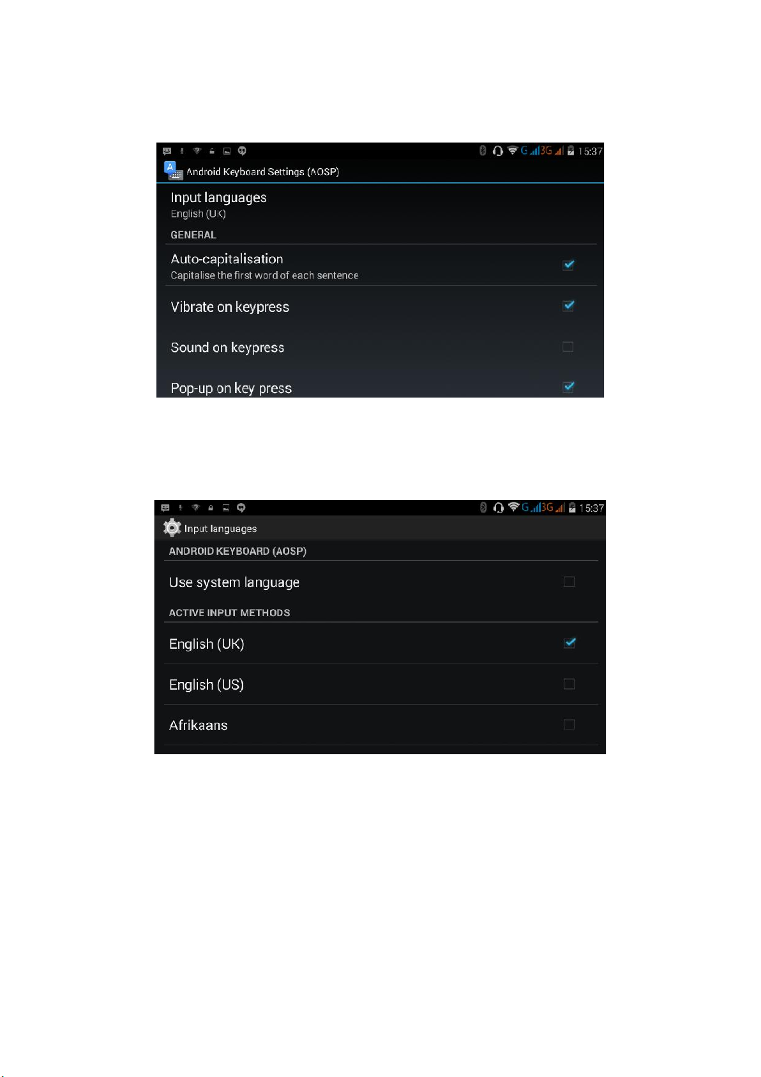761x1077 pixels.
Task: Tap the headset icon in top status bar
Action: pyautogui.click(x=497, y=151)
